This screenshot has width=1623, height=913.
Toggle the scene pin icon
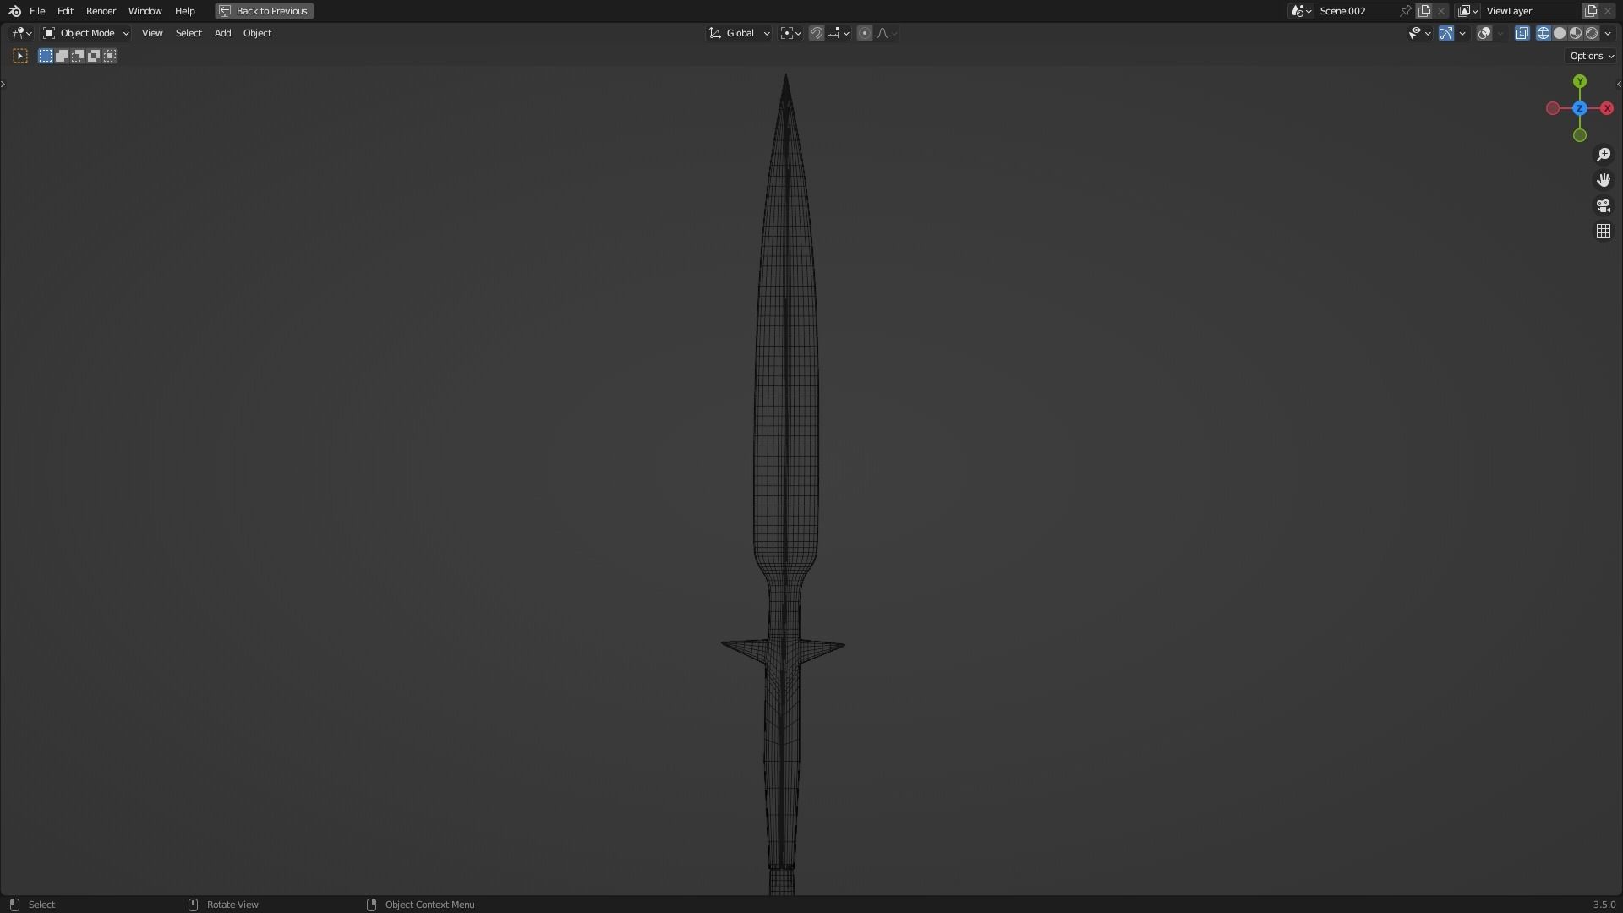click(1406, 11)
